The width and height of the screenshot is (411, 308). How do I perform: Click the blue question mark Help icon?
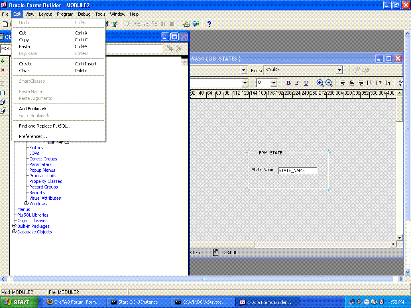(209, 24)
